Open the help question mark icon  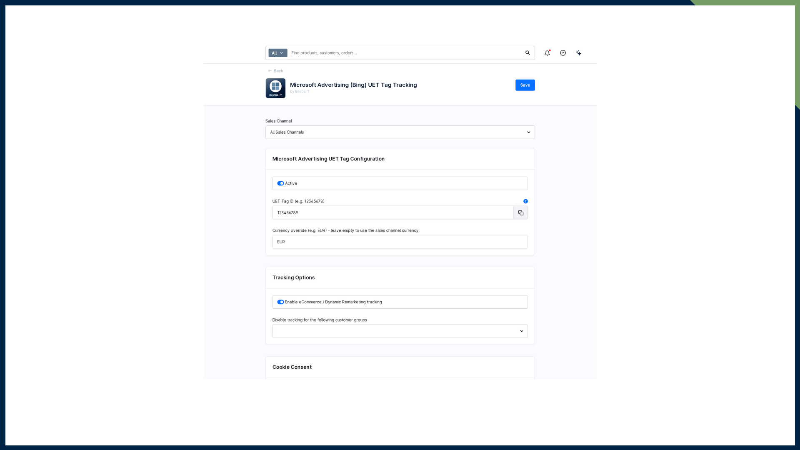tap(563, 53)
